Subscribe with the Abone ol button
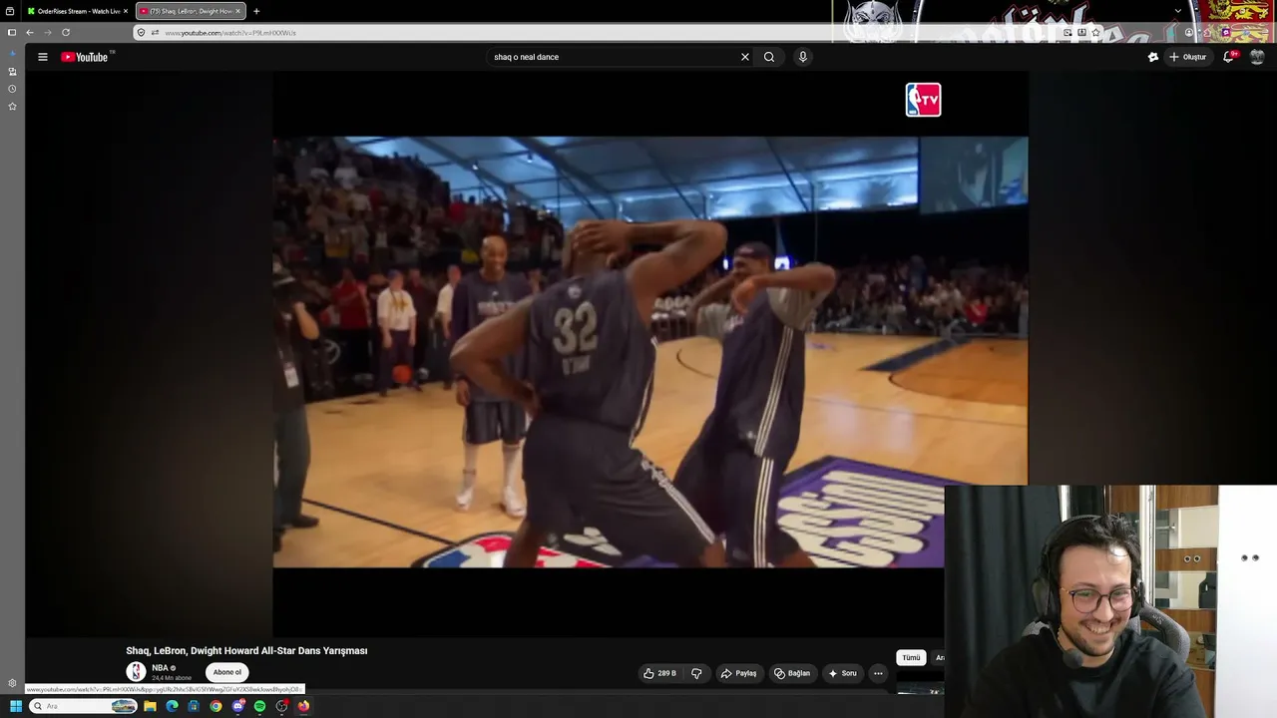The image size is (1277, 718). pyautogui.click(x=226, y=672)
